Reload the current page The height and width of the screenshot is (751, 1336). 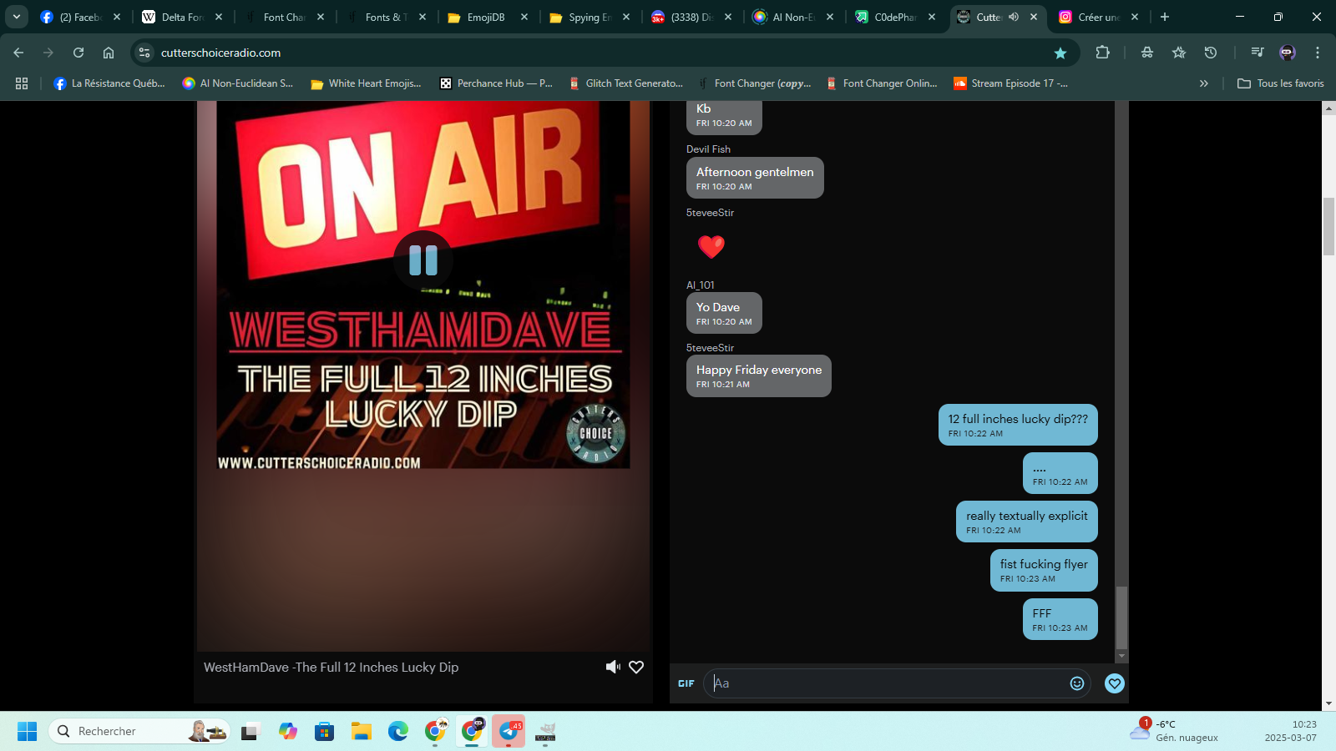pyautogui.click(x=78, y=53)
